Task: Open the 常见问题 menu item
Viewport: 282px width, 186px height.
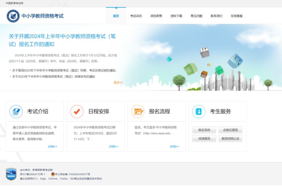Action: [x=196, y=16]
